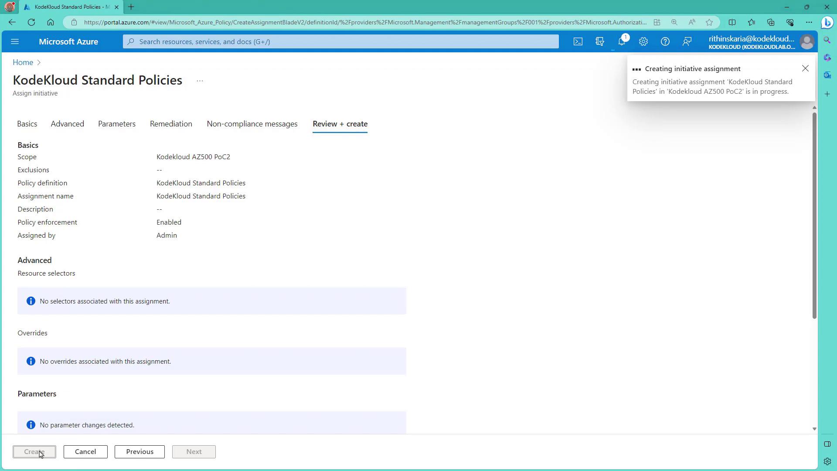The width and height of the screenshot is (837, 471).
Task: Open Copilot icon in Azure header
Action: [x=600, y=42]
